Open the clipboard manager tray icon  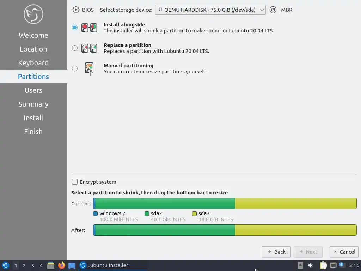324,265
